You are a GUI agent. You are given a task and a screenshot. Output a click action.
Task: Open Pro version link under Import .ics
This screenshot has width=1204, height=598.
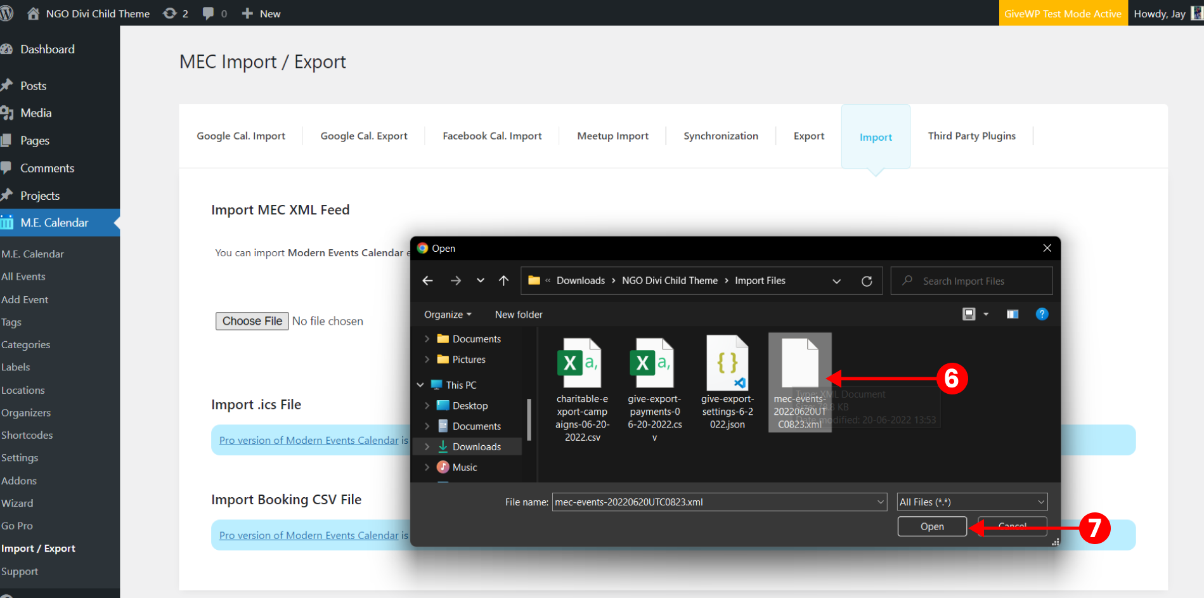coord(309,440)
